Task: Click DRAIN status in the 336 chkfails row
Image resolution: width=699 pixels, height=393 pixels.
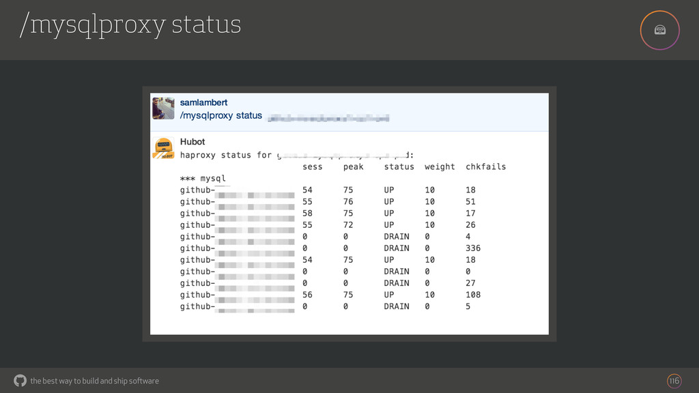Action: 397,248
